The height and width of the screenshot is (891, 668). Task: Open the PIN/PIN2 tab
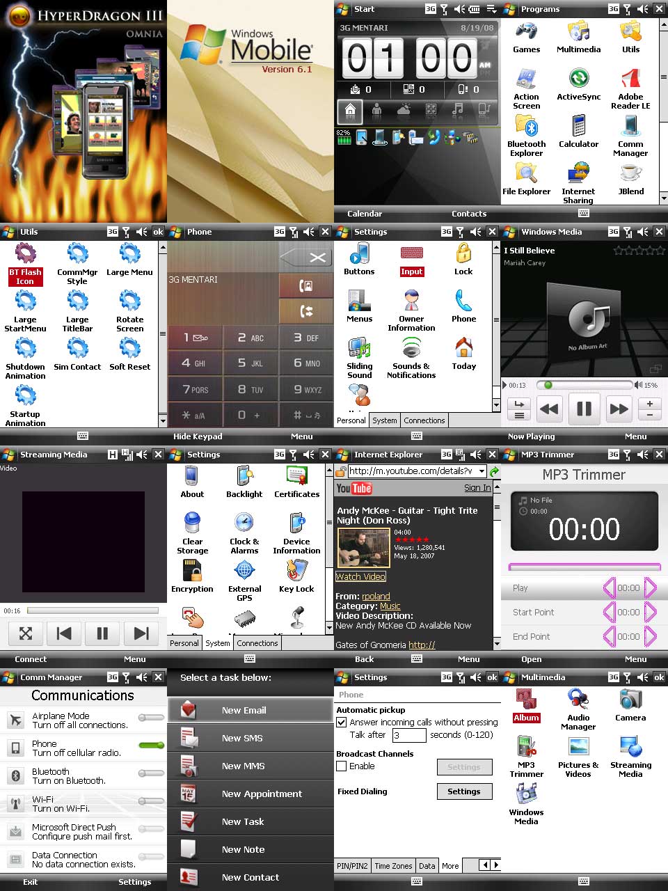coord(352,866)
